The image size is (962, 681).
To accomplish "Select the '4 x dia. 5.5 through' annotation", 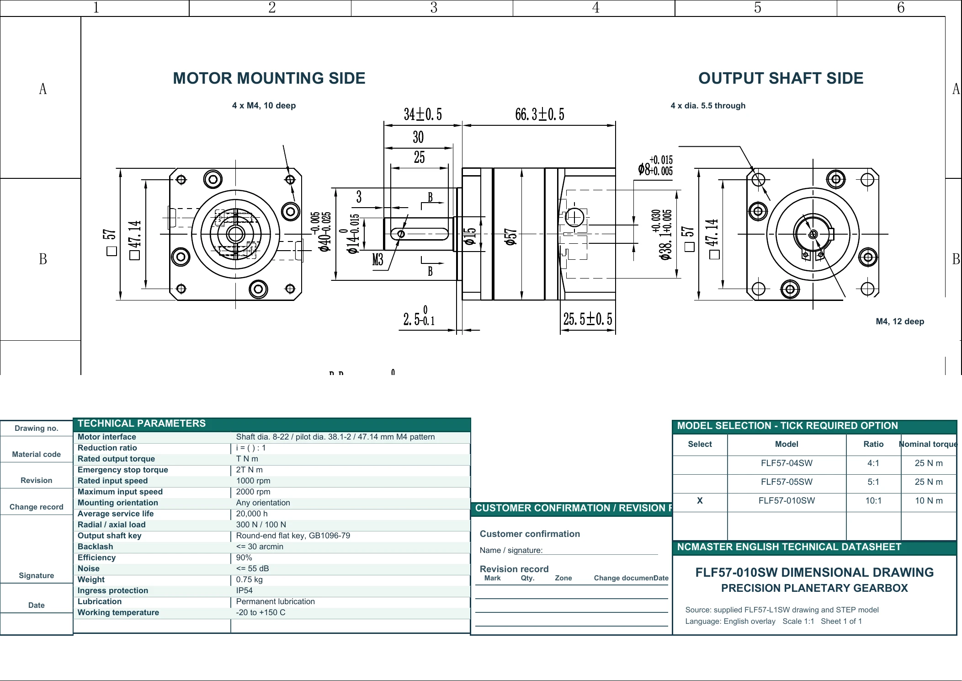I will coord(708,106).
